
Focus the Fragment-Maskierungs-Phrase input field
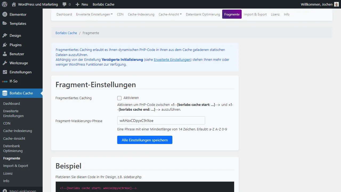(x=161, y=121)
